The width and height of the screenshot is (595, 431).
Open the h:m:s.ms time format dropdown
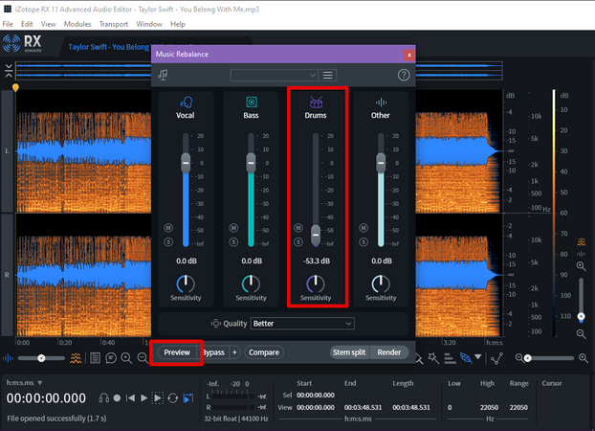click(x=24, y=383)
